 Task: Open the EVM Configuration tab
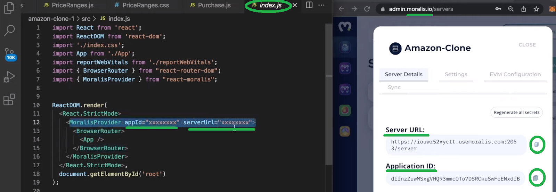click(515, 74)
